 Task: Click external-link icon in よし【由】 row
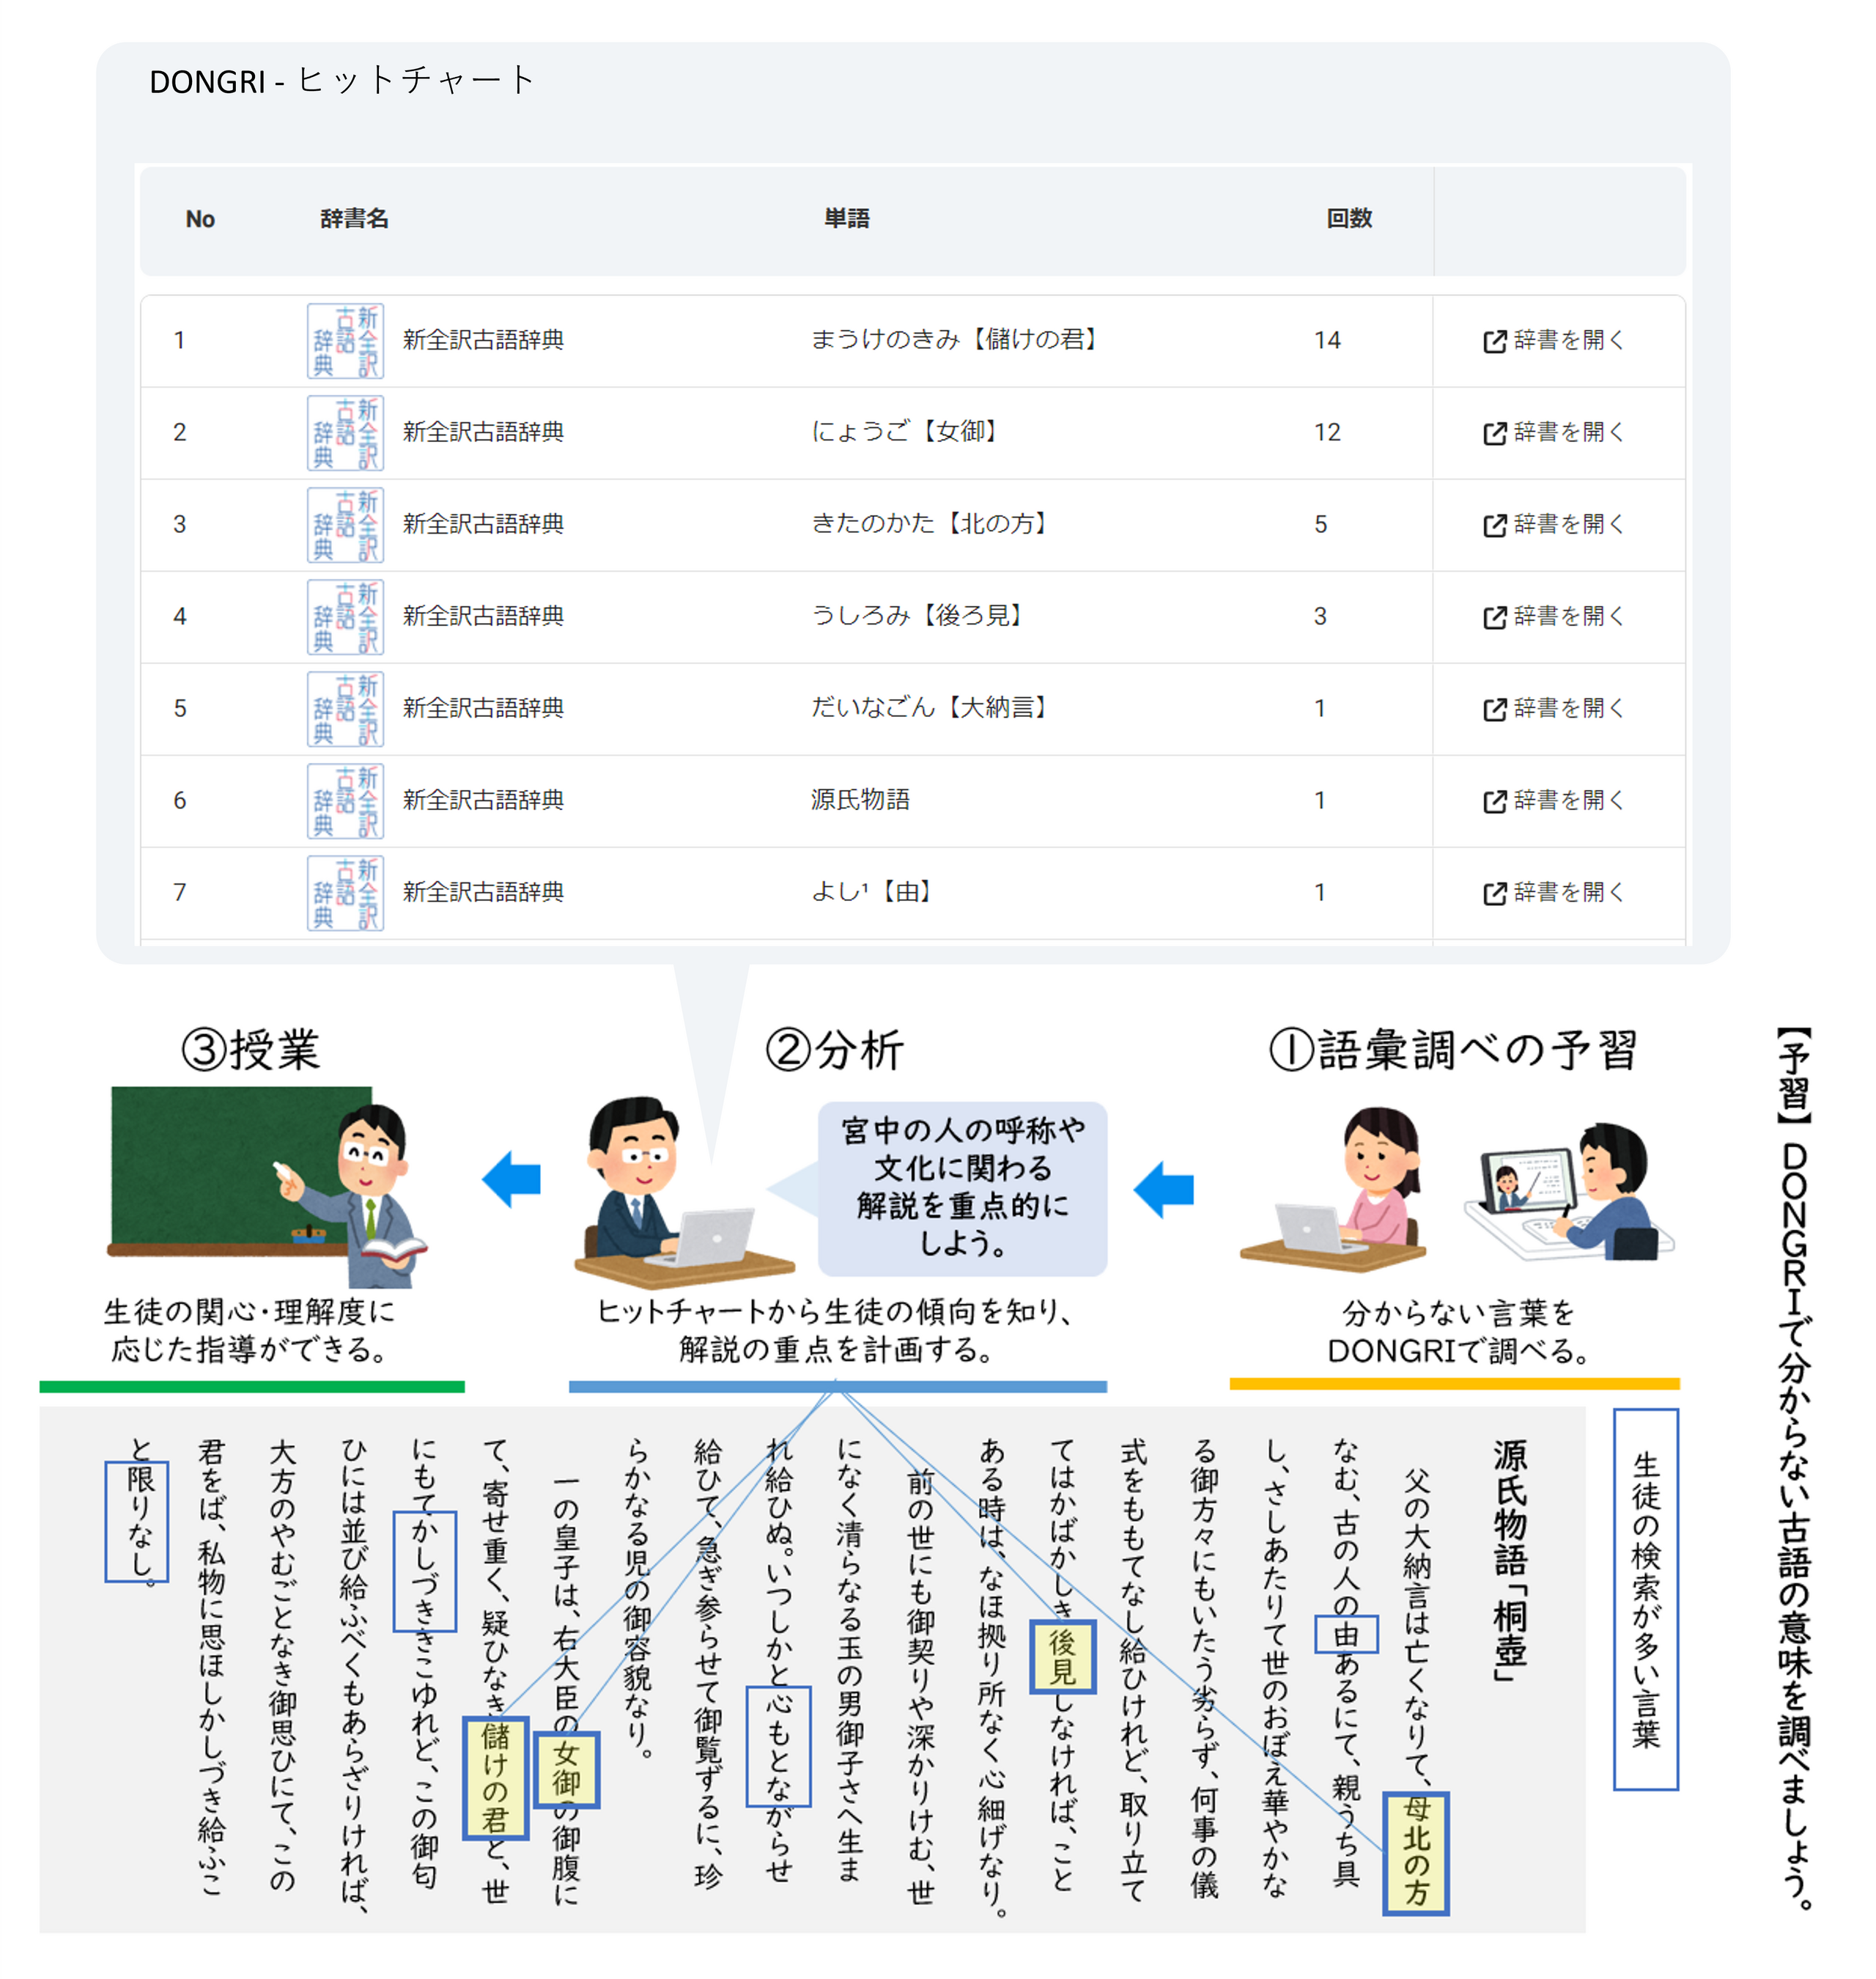coord(1494,893)
